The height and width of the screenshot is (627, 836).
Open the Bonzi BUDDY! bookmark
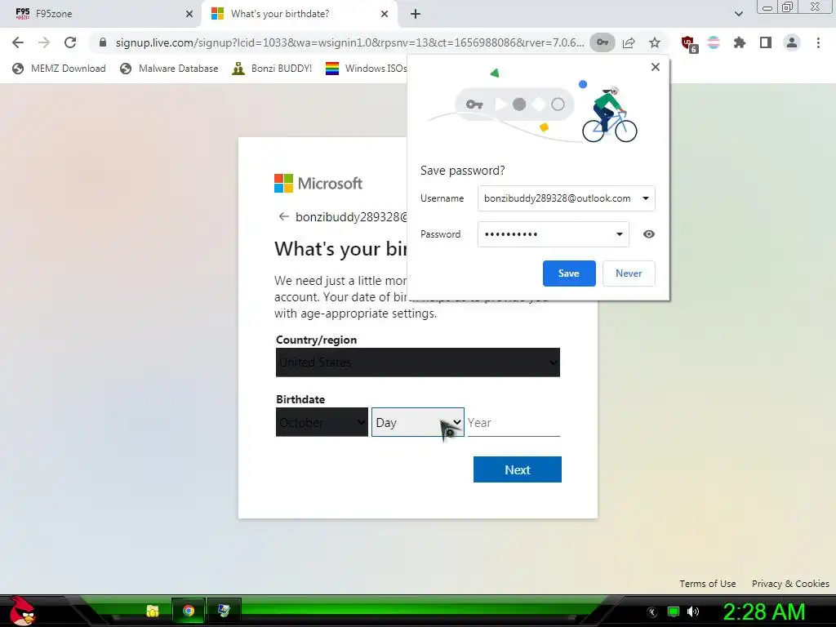point(272,69)
